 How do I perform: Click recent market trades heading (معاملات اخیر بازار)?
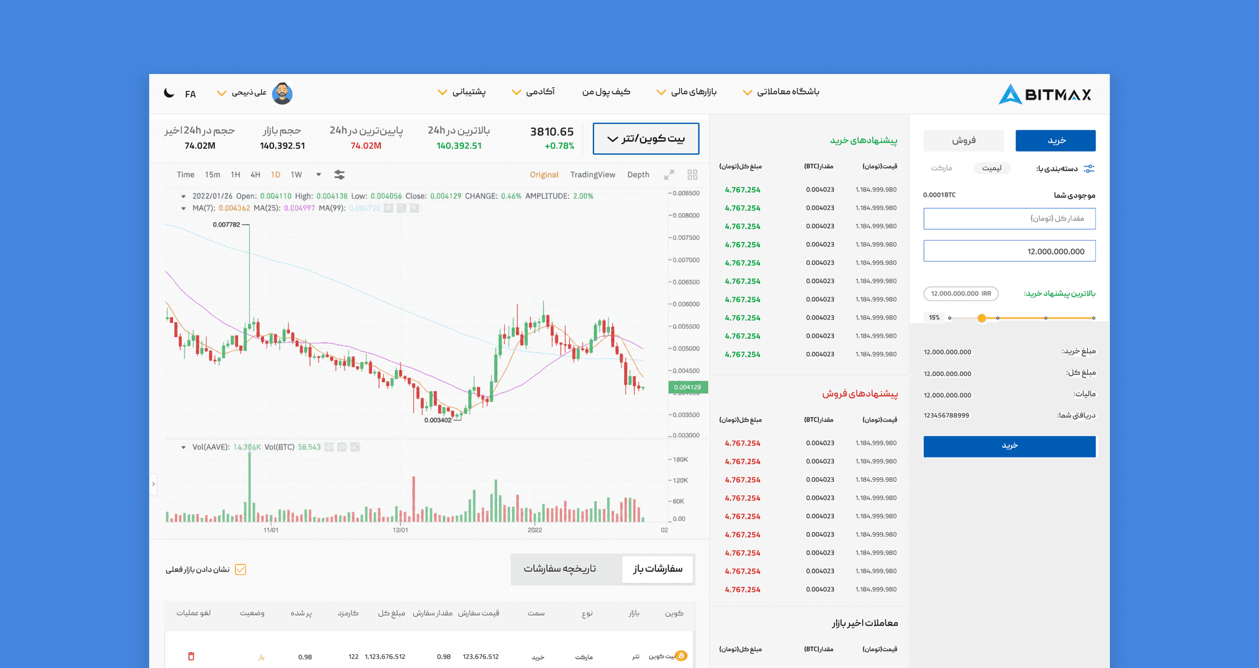(x=865, y=623)
